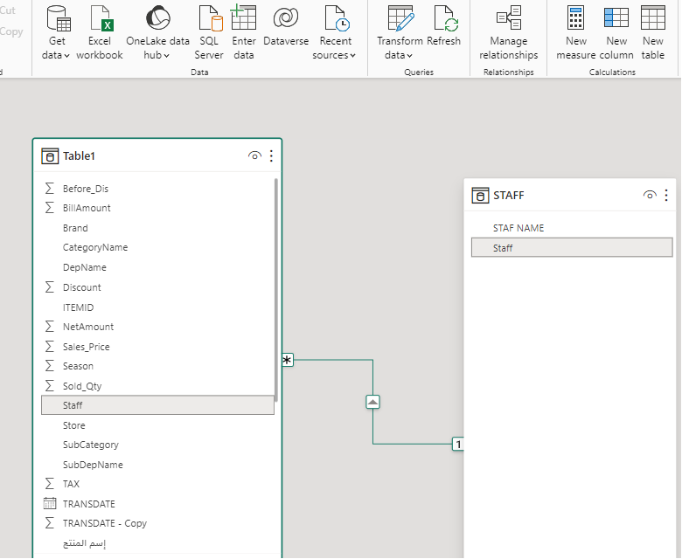Select the TAX field
The image size is (682, 559).
coord(157,484)
